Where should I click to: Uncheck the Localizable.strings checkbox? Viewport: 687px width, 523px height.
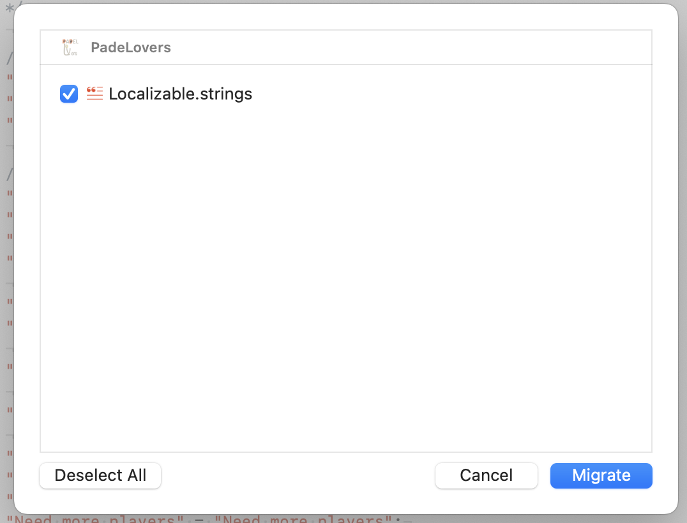pos(69,94)
